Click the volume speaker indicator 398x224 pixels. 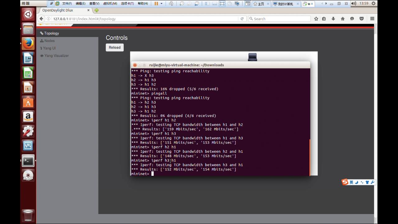(x=354, y=3)
